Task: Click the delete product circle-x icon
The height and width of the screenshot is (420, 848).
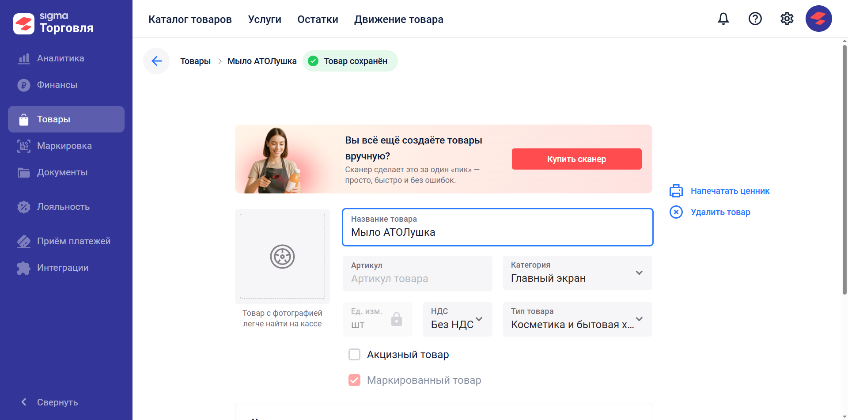Action: point(676,212)
